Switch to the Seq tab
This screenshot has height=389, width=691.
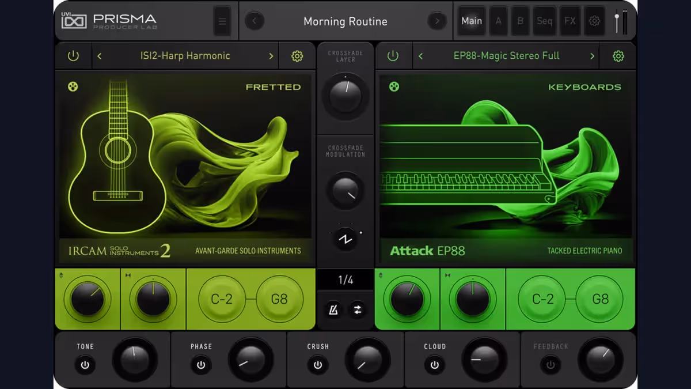click(x=545, y=21)
